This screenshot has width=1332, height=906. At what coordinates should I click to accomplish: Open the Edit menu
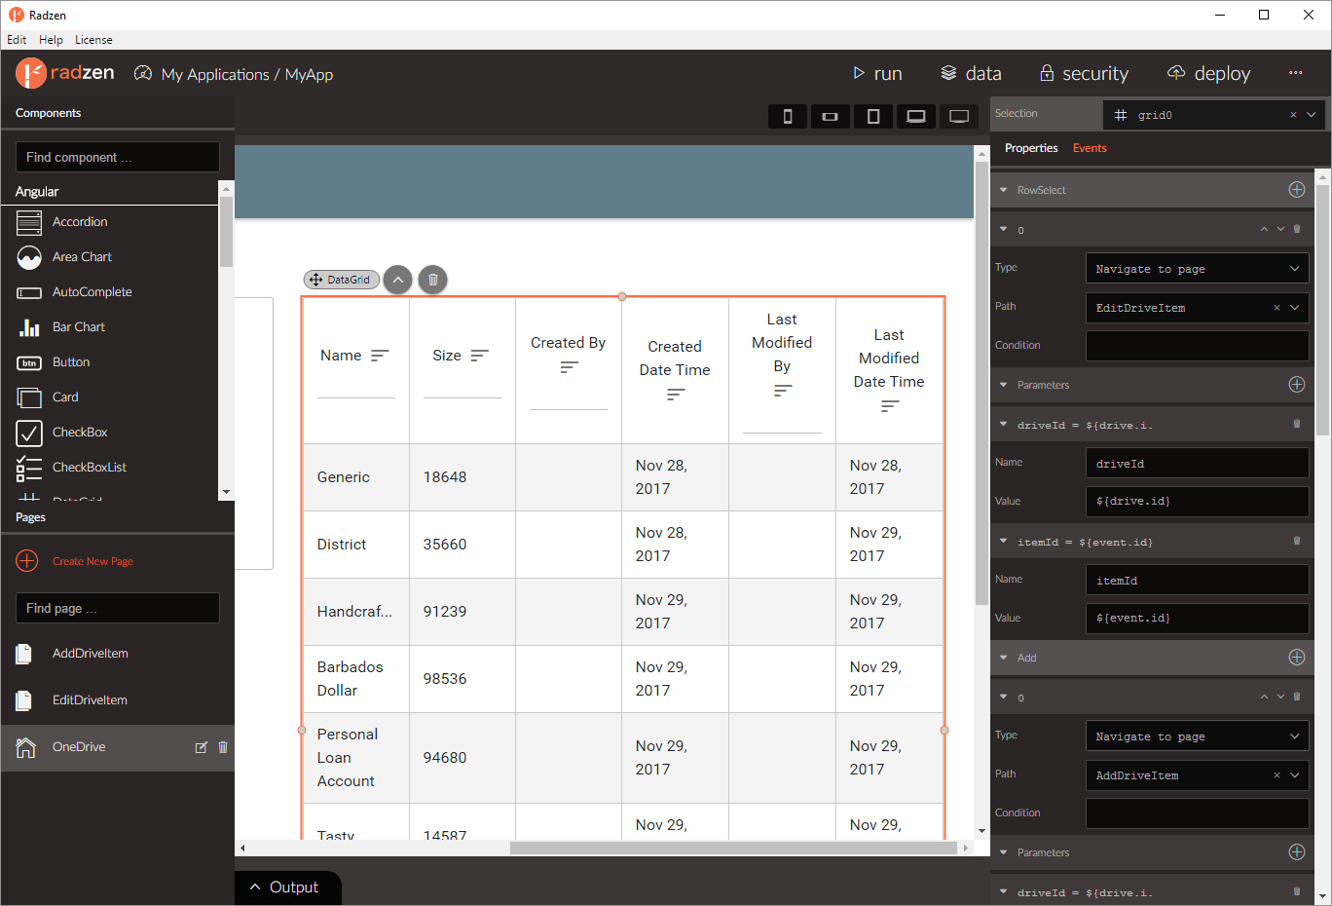(x=17, y=40)
